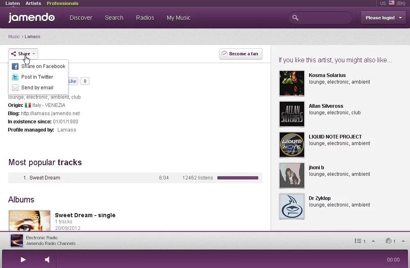Switch to the Professionals tab

click(x=62, y=3)
